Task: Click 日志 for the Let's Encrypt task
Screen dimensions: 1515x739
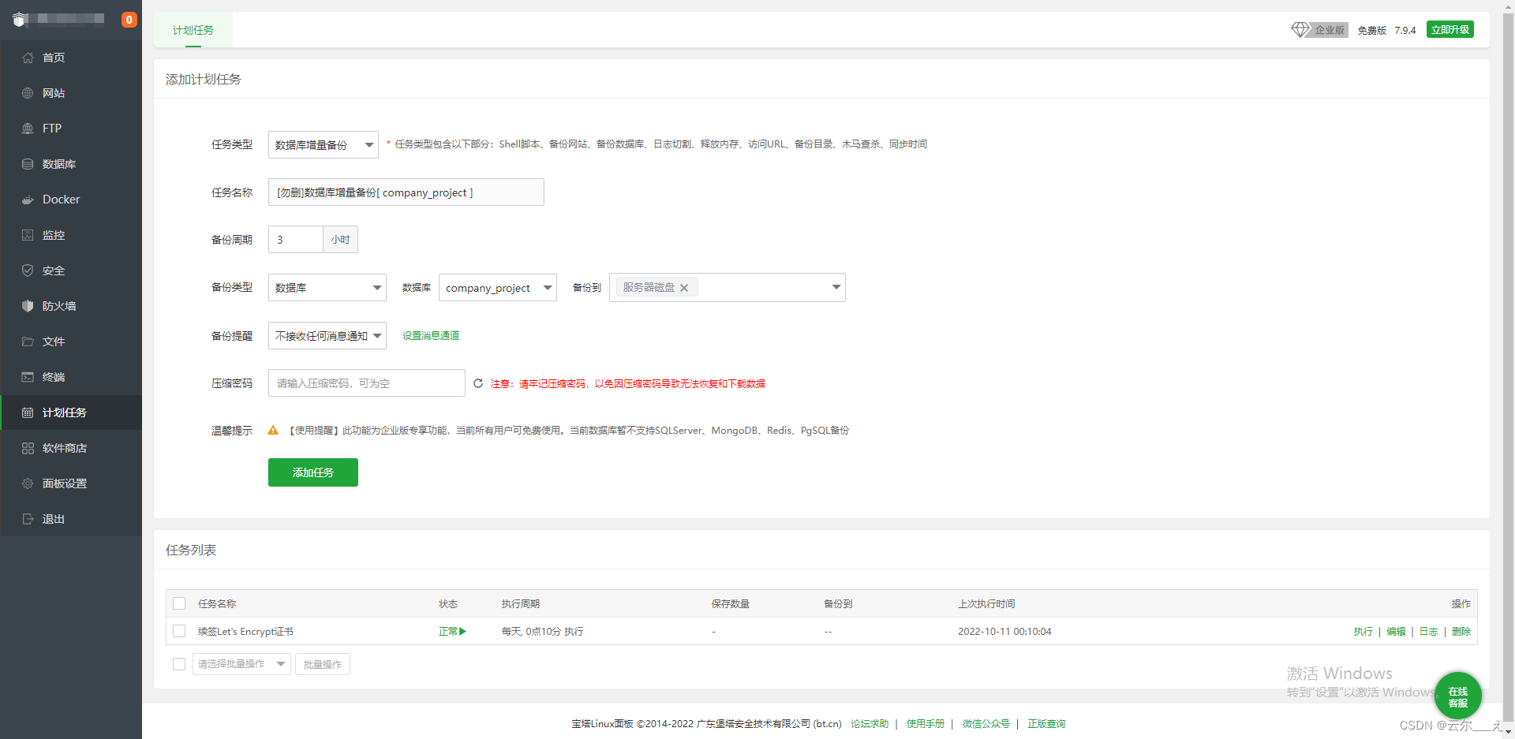Action: coord(1428,631)
